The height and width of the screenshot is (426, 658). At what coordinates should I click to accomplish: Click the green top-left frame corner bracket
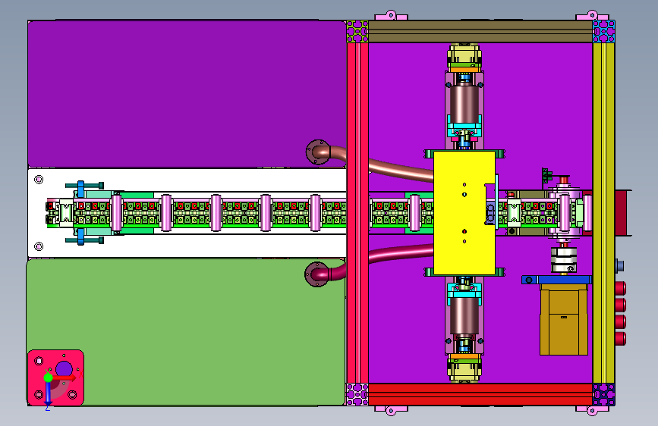click(357, 31)
